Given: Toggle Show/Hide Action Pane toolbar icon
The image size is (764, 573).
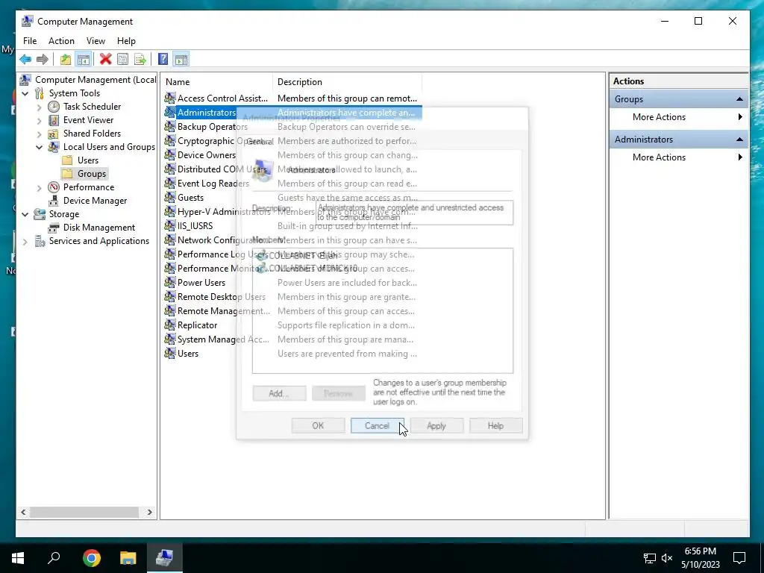Looking at the screenshot, I should pos(181,60).
